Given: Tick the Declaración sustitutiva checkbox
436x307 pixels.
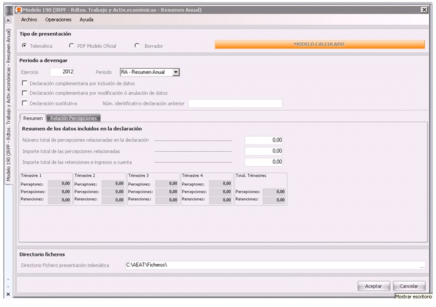Looking at the screenshot, I should click(24, 103).
